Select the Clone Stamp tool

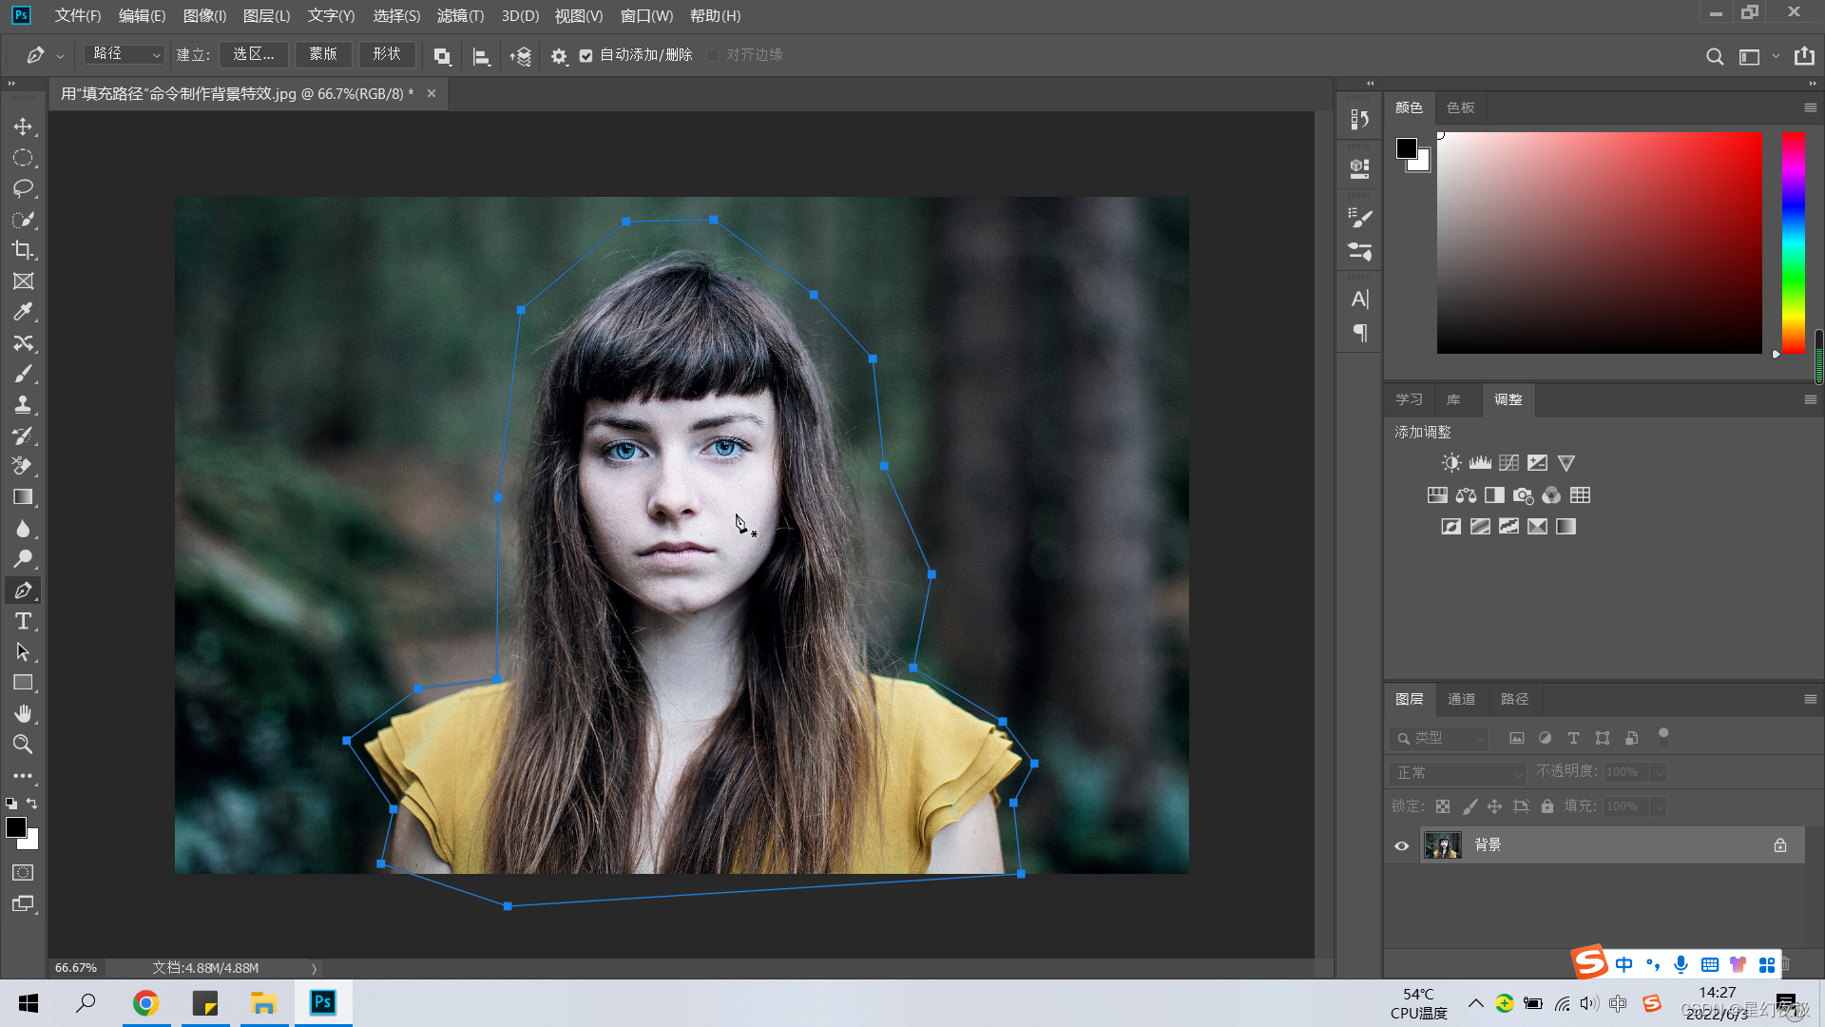click(x=23, y=405)
